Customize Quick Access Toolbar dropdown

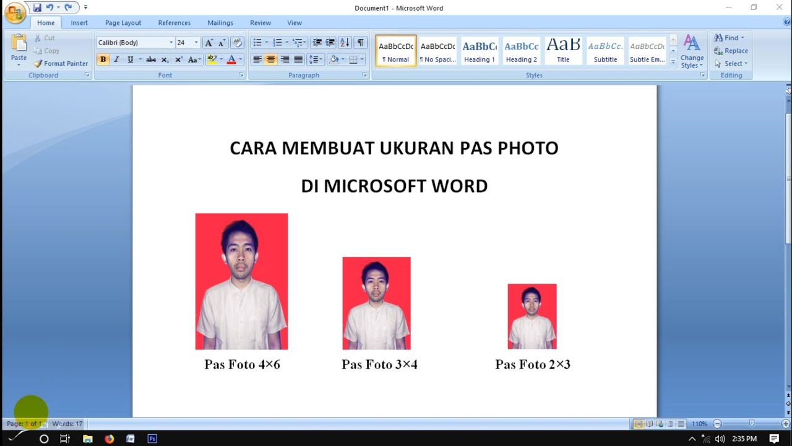[x=86, y=7]
